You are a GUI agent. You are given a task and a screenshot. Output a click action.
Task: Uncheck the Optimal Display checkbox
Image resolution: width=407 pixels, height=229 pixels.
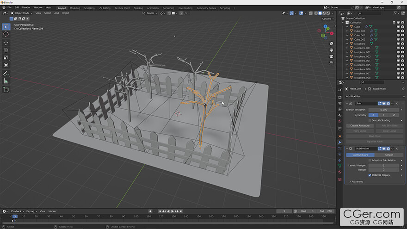[x=370, y=175]
